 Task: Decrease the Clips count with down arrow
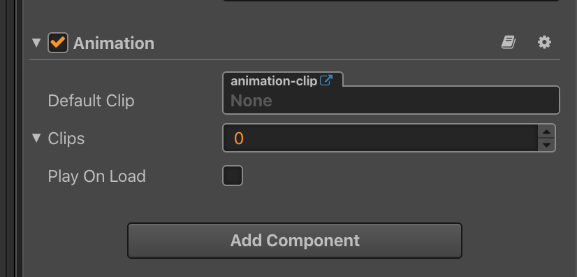[546, 145]
